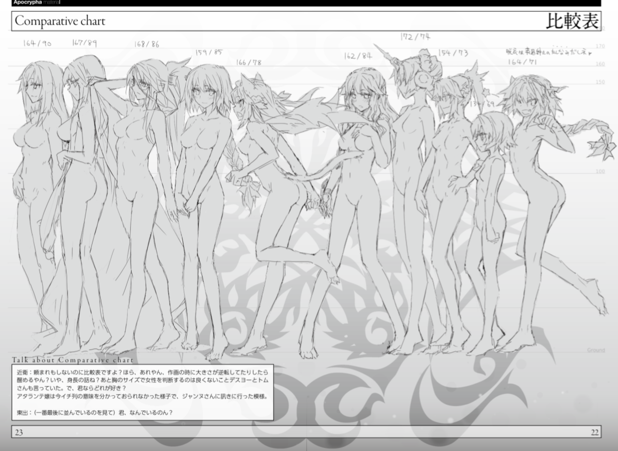
Task: Click the 164/71 measurement label
Action: [x=522, y=62]
